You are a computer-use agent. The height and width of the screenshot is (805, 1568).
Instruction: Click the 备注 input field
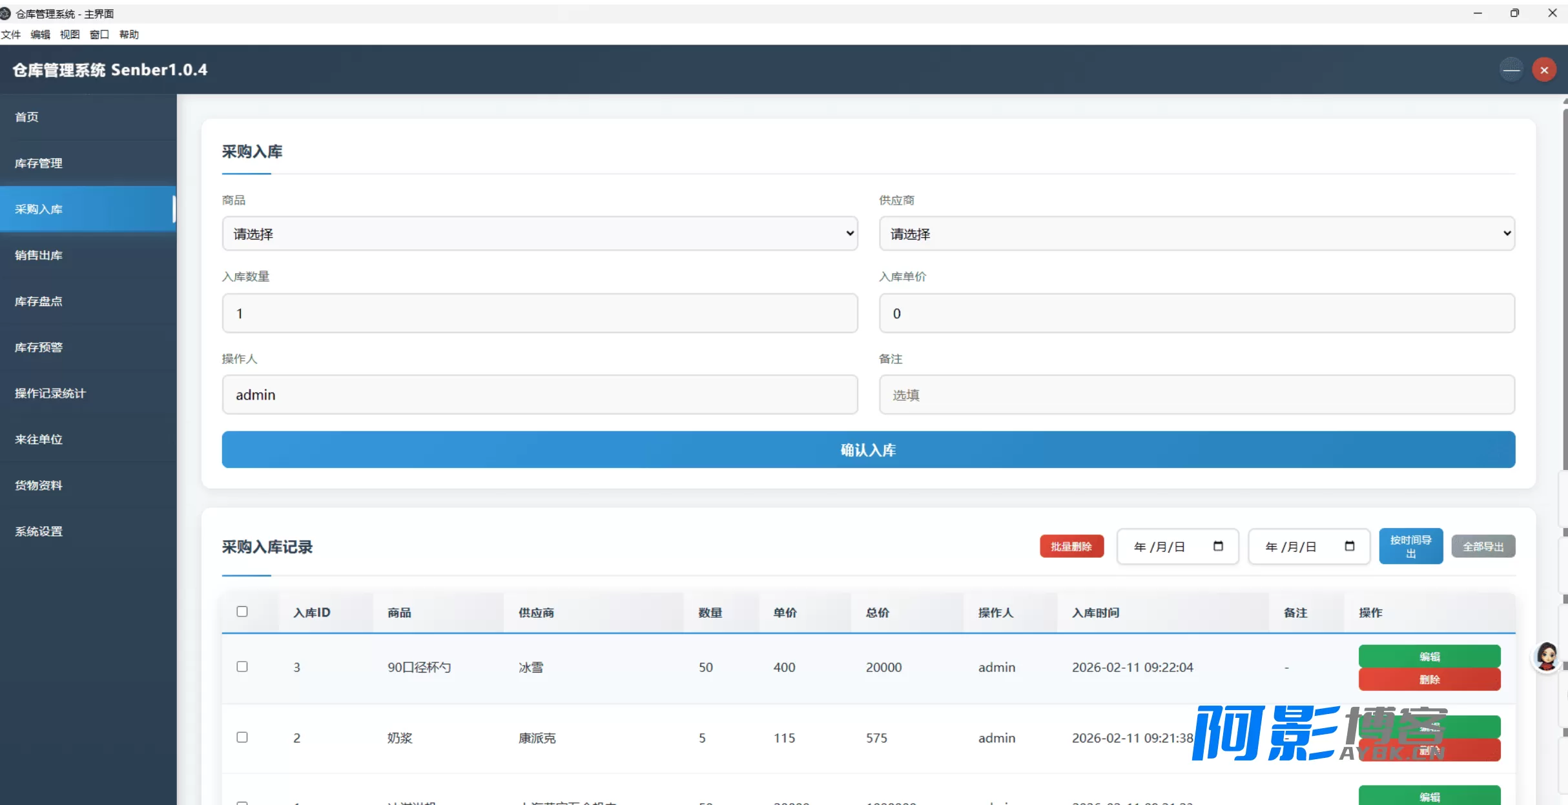(1196, 394)
